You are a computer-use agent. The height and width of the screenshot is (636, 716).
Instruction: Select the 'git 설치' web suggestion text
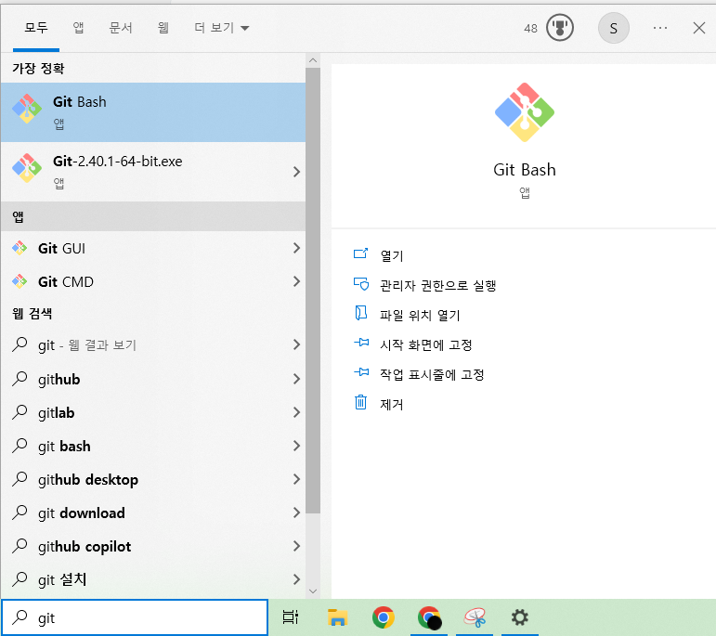click(x=62, y=580)
